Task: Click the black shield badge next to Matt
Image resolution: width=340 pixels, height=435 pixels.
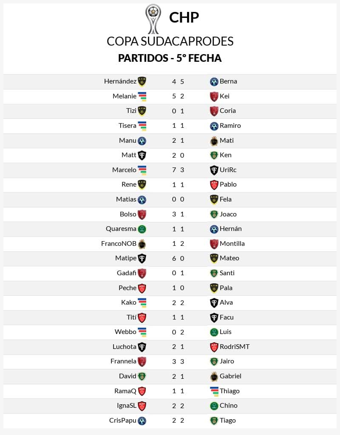Action: coord(142,156)
